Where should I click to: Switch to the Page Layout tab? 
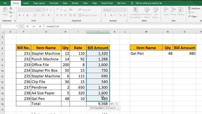point(39,3)
